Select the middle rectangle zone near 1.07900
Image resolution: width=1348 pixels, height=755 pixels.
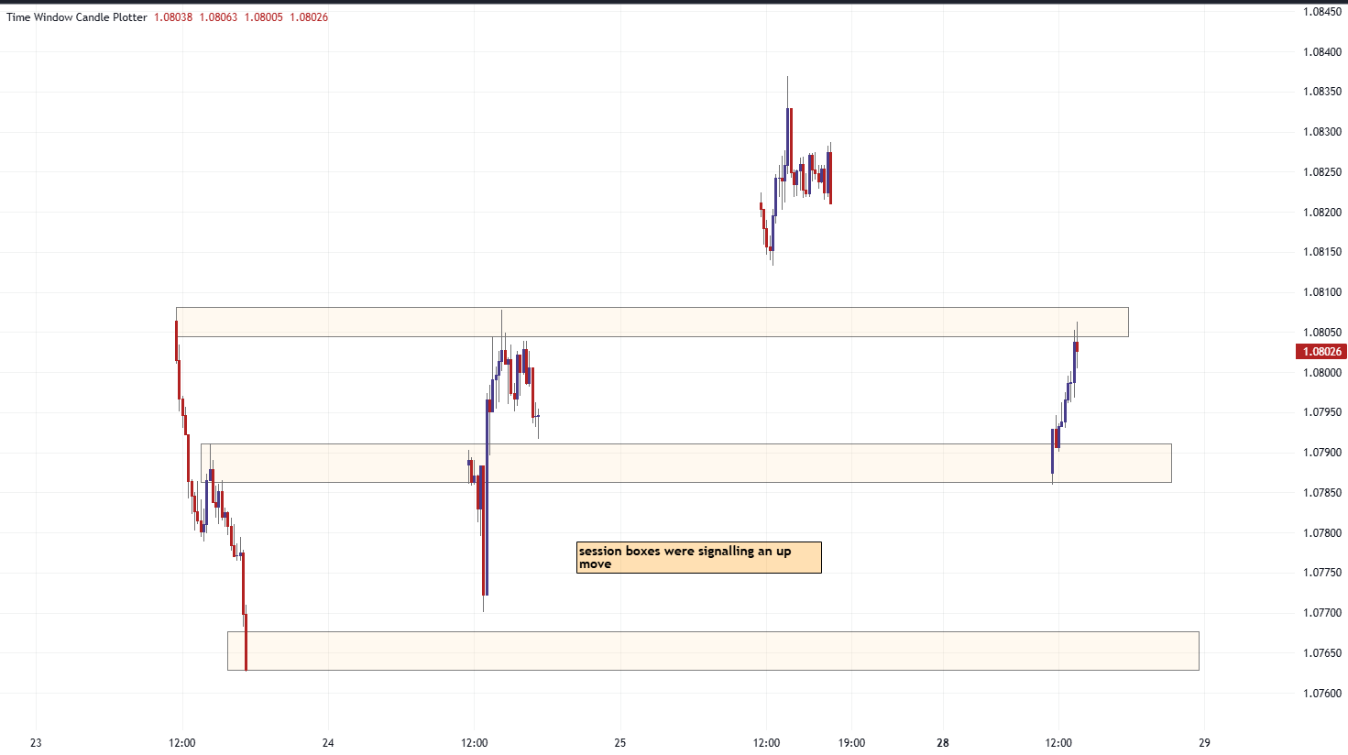pyautogui.click(x=685, y=464)
